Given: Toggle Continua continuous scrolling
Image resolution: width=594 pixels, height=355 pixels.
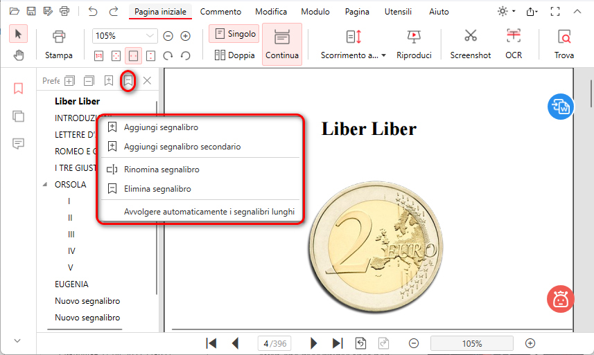Looking at the screenshot, I should [x=282, y=44].
